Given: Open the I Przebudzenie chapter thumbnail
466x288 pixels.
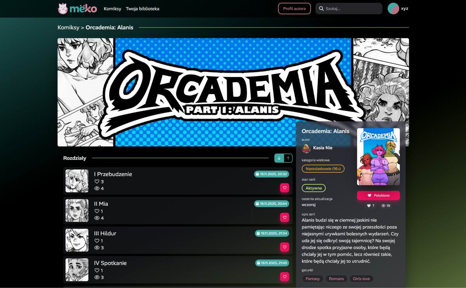Looking at the screenshot, I should pos(77,181).
